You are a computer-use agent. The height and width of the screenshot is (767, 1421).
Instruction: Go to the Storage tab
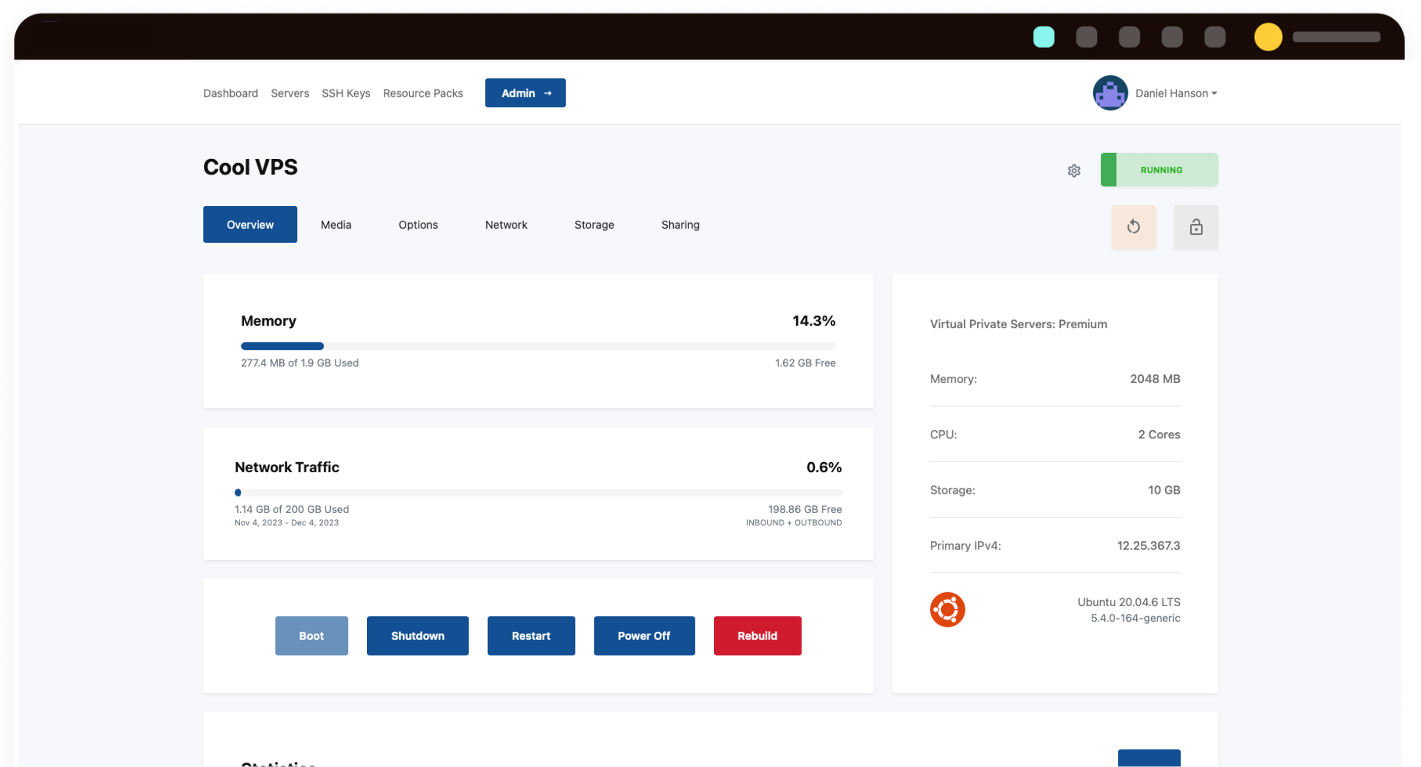[594, 224]
